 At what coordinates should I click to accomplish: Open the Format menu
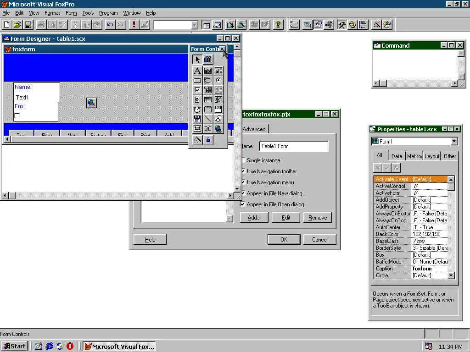(x=52, y=13)
